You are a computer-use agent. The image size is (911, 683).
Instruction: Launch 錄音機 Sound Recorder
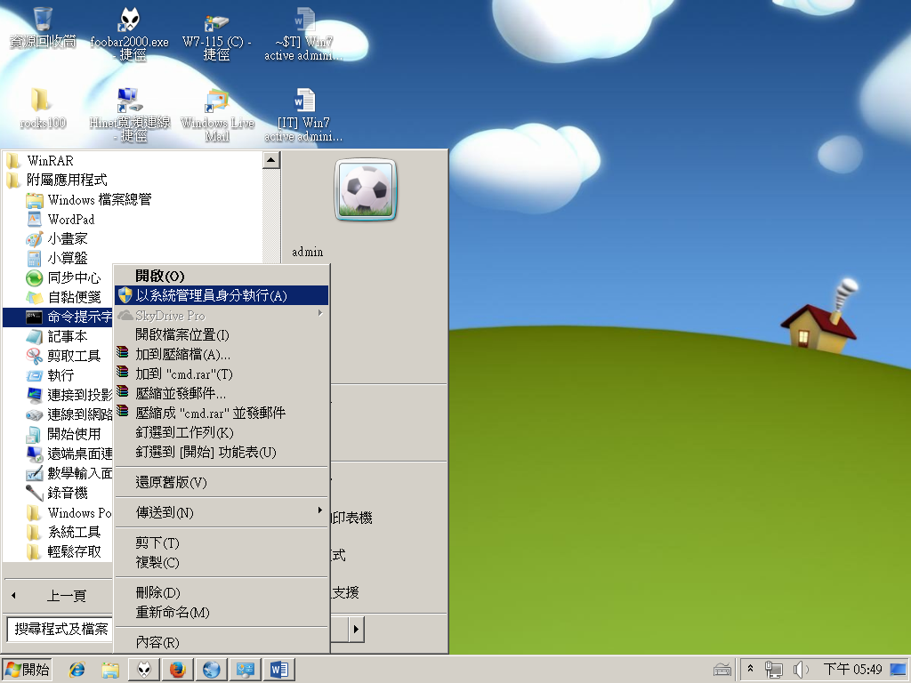click(58, 493)
